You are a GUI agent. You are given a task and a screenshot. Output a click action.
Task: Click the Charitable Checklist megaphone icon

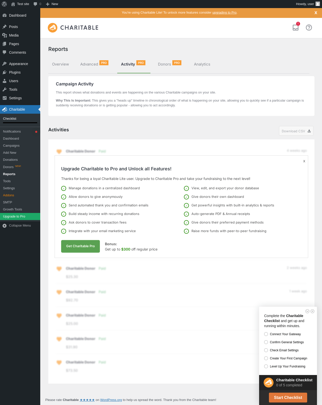click(268, 383)
